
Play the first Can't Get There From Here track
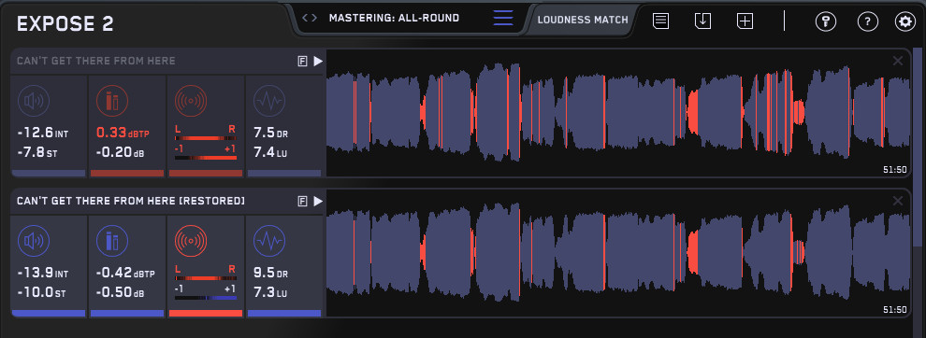coord(318,62)
